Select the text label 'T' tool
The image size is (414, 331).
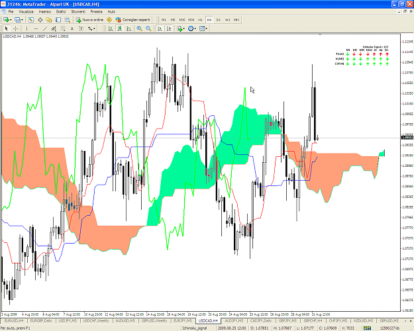[81, 28]
